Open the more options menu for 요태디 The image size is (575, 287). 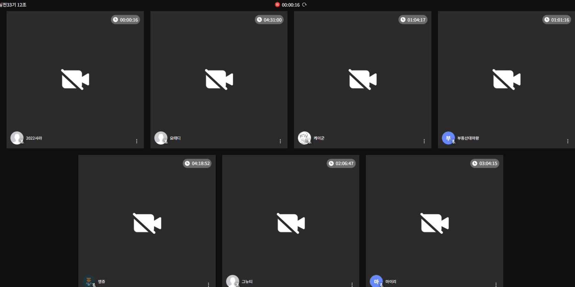click(x=280, y=141)
